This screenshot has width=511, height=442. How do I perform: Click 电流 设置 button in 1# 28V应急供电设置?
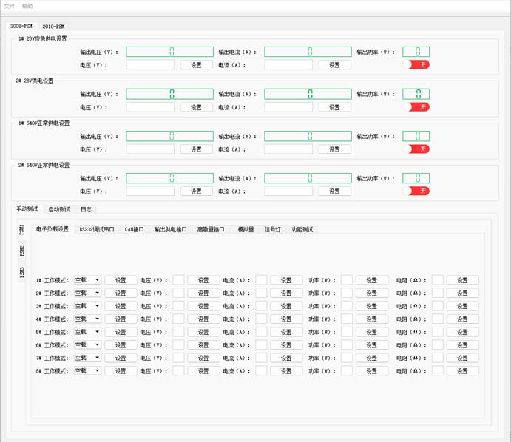coord(334,65)
